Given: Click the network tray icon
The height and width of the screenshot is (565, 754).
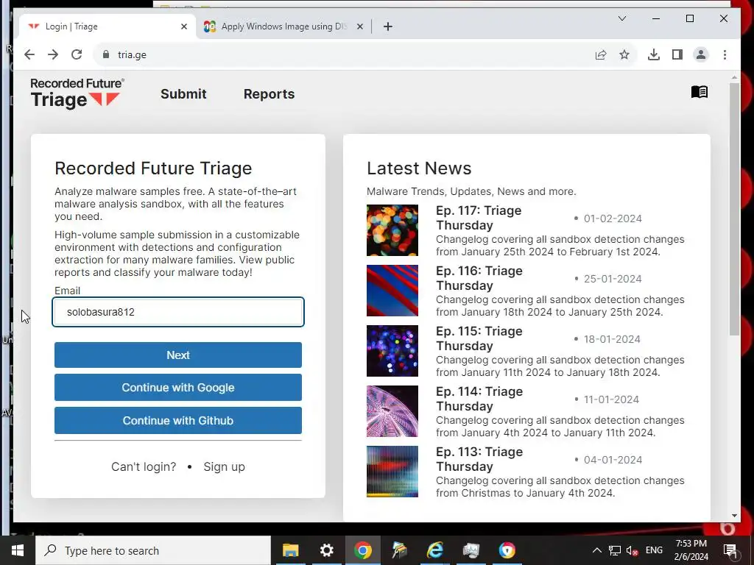Looking at the screenshot, I should (x=615, y=550).
